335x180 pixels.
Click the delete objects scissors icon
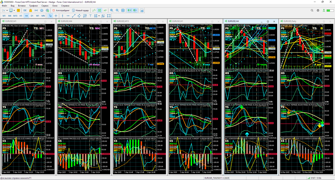[103, 16]
